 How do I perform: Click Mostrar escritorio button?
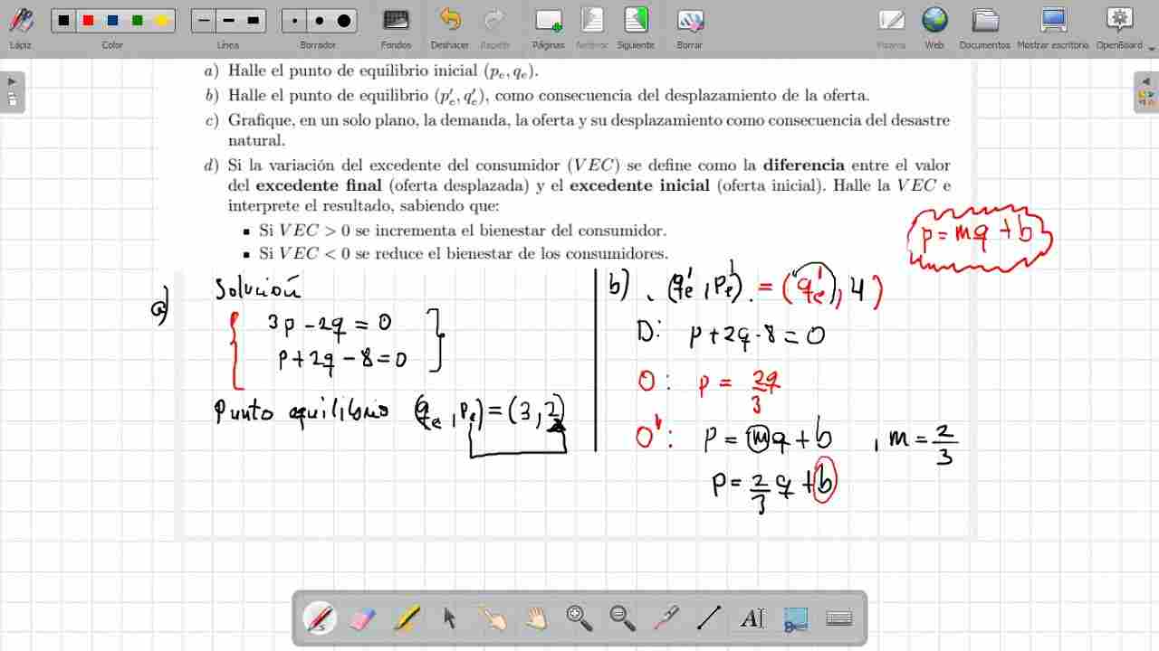click(1053, 27)
